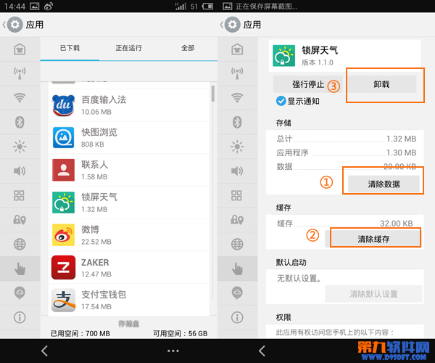Open globe language icon in left sidebar
The height and width of the screenshot is (363, 435).
pos(20,245)
